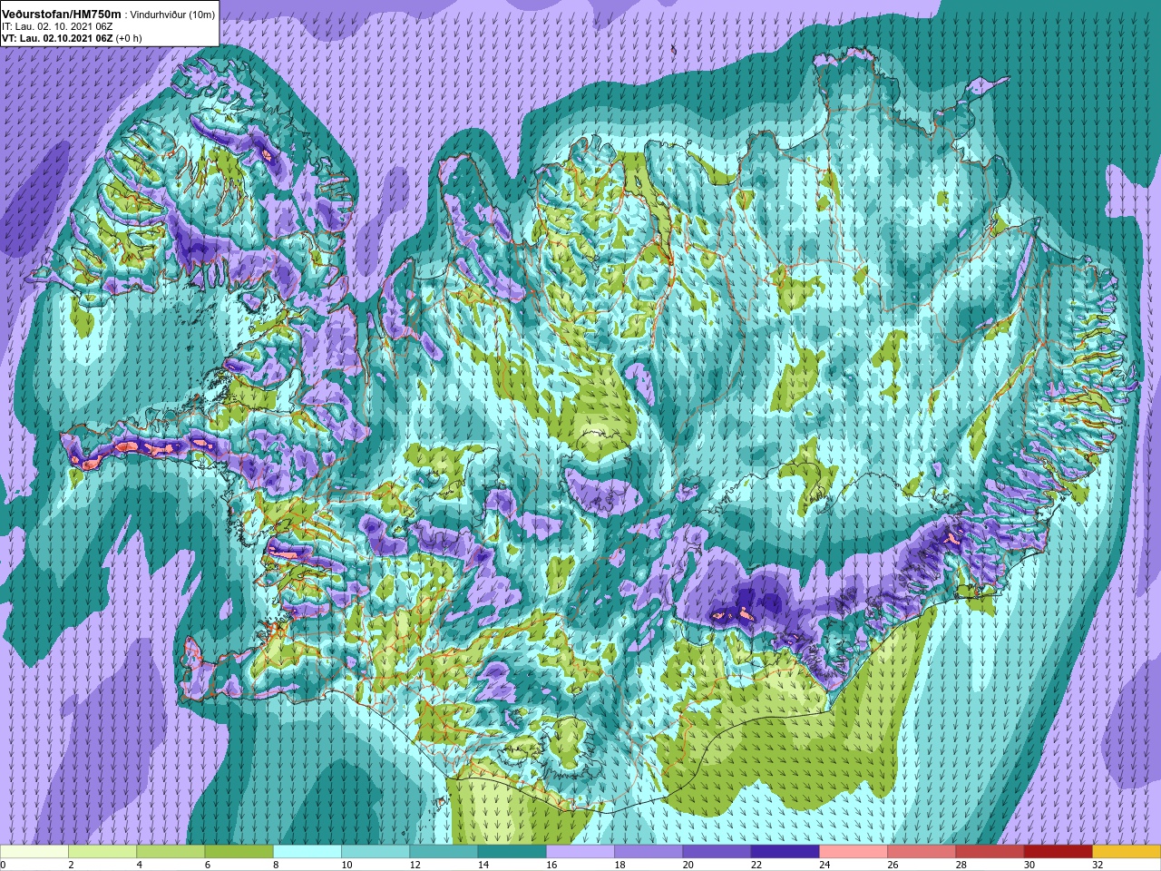Pick the light lavender 16–18 legend swatch
Viewport: 1161px width, 871px height.
(x=580, y=852)
